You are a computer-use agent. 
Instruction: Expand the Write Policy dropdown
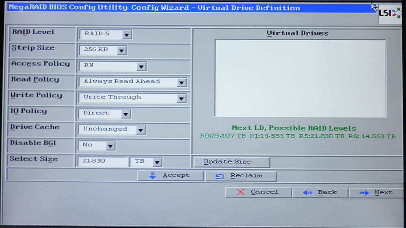[x=132, y=98]
